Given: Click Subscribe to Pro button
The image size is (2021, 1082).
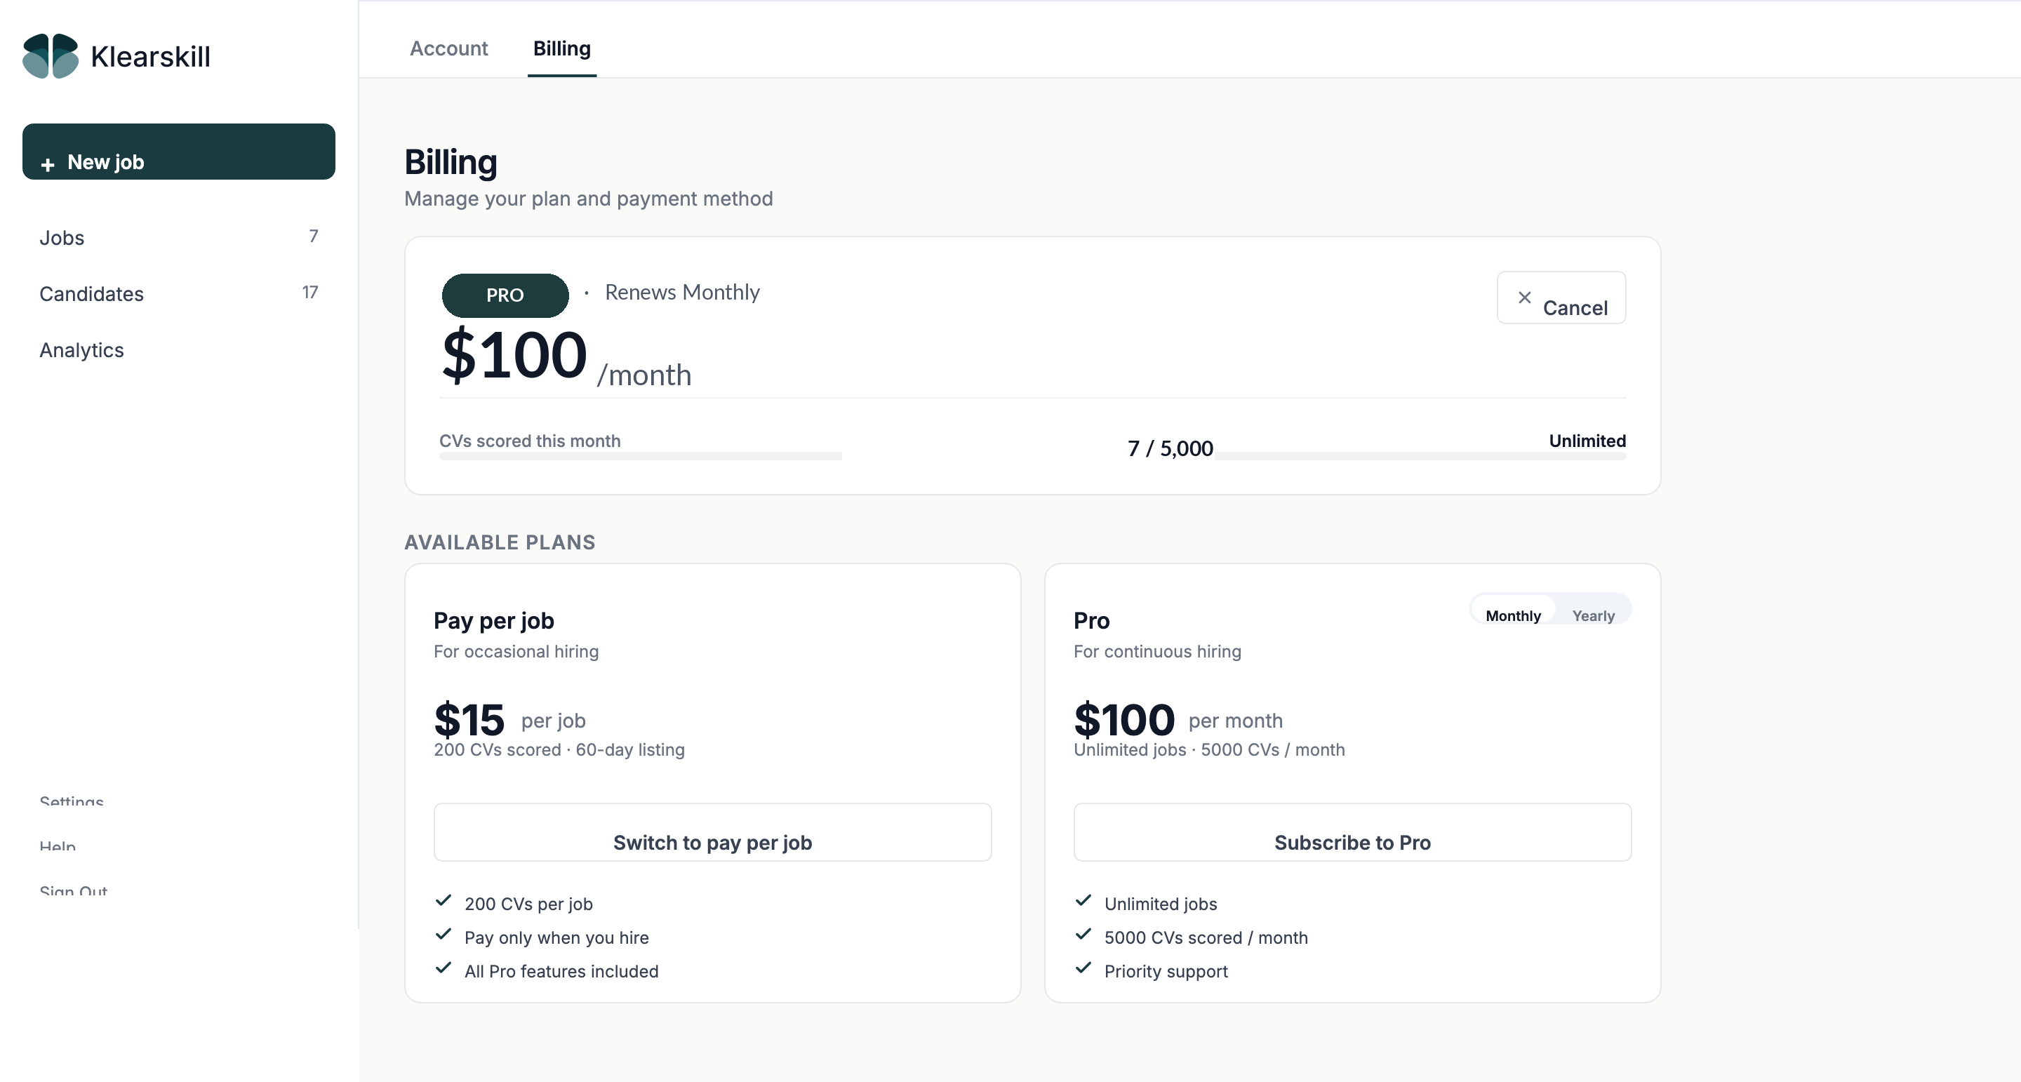Looking at the screenshot, I should pyautogui.click(x=1352, y=831).
